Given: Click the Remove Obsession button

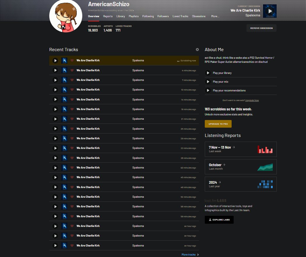Looking at the screenshot, I should pos(261,28).
